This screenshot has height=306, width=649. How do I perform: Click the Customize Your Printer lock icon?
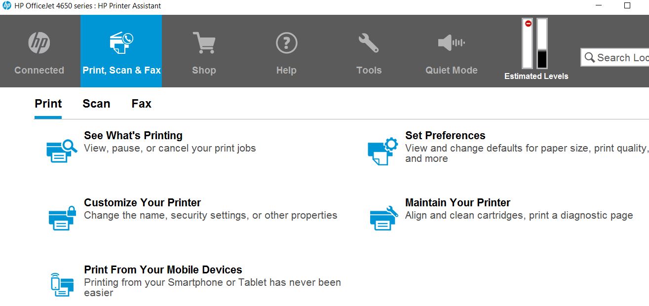[62, 218]
